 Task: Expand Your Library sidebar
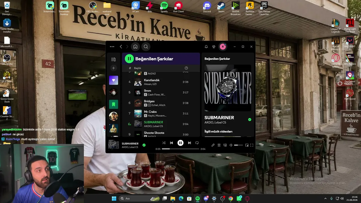click(113, 59)
